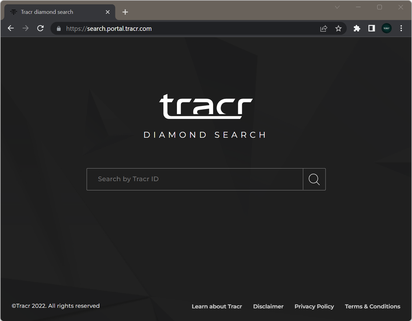The width and height of the screenshot is (412, 321).
Task: Click the browser forward arrow
Action: [26, 28]
